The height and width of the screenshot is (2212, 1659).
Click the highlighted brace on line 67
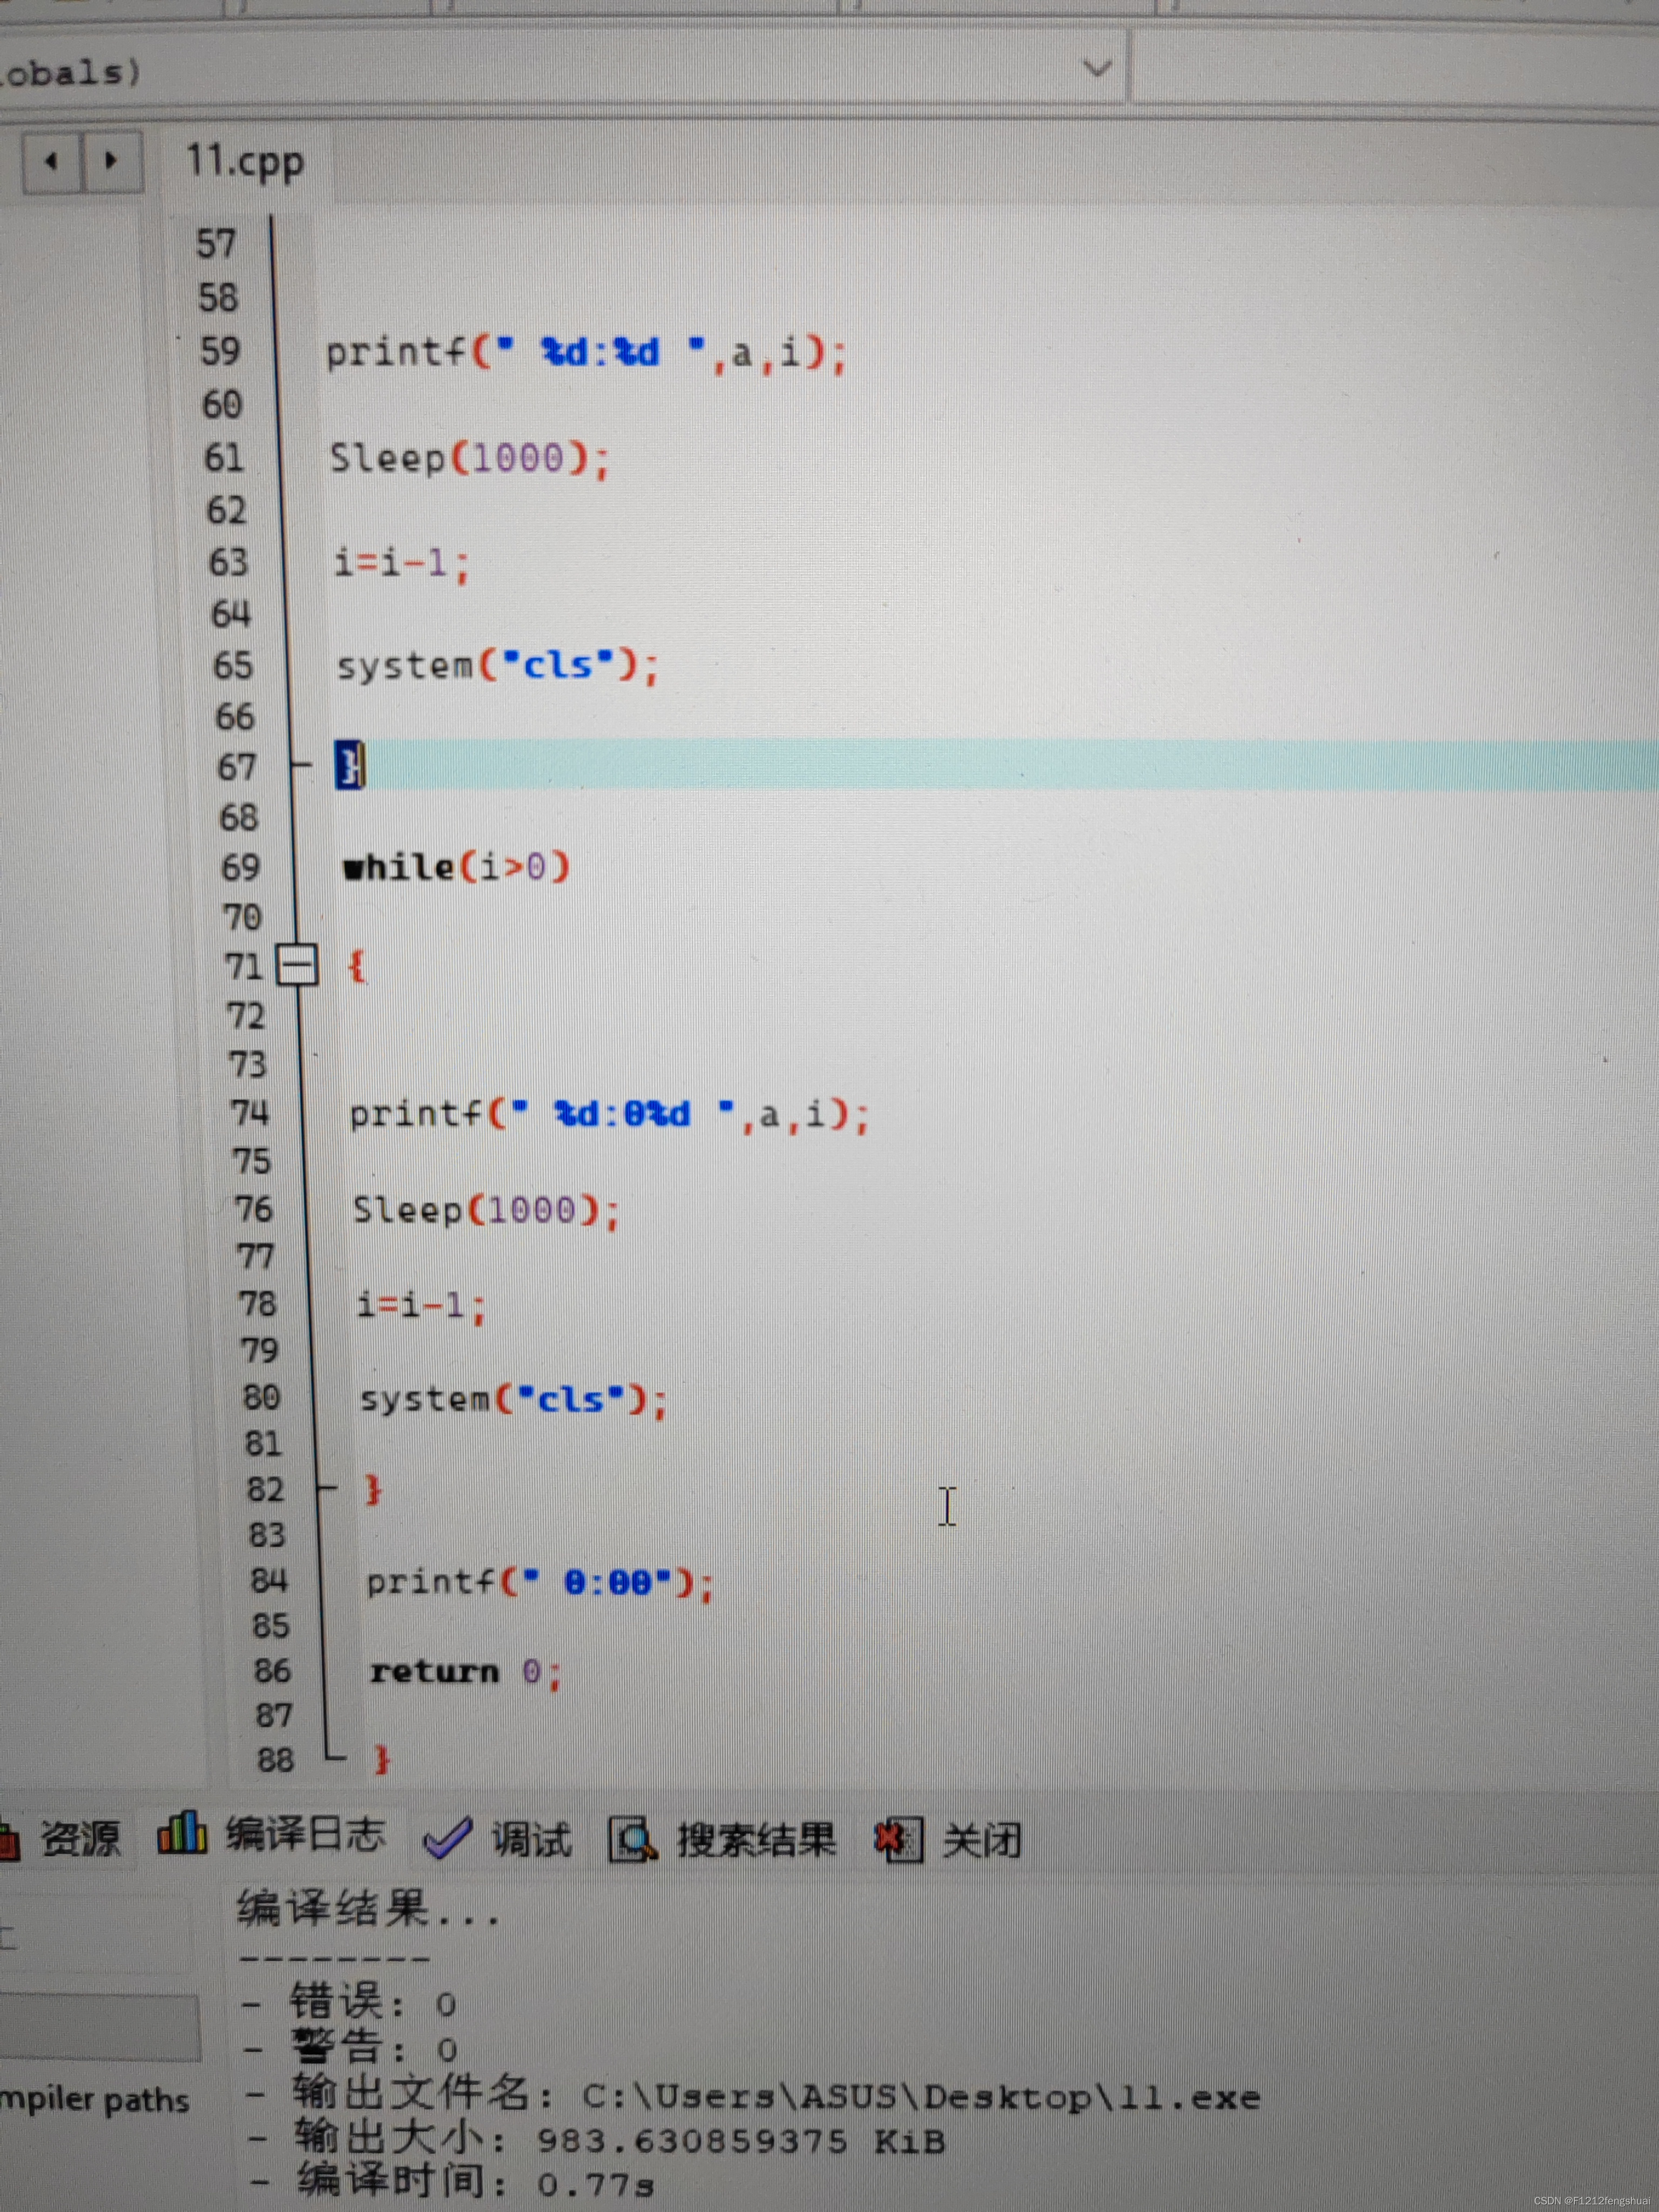pyautogui.click(x=350, y=766)
